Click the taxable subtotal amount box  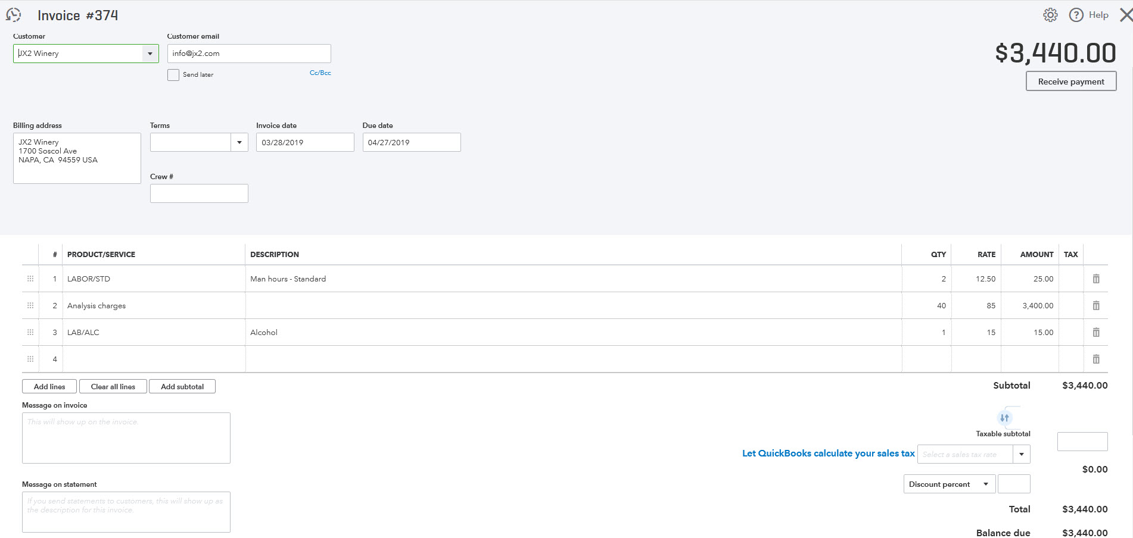[1082, 442]
